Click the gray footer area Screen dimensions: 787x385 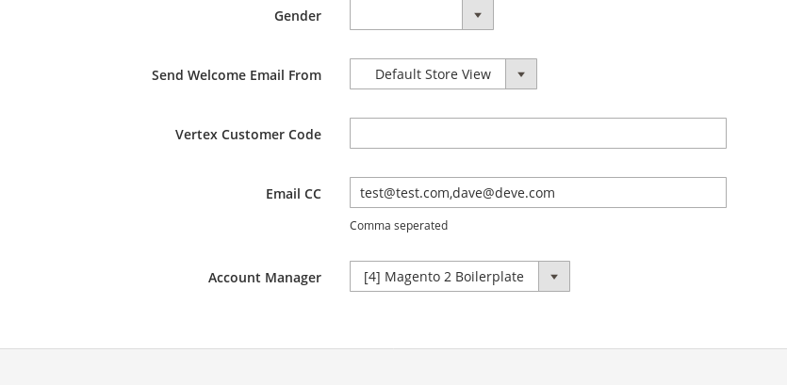394,367
